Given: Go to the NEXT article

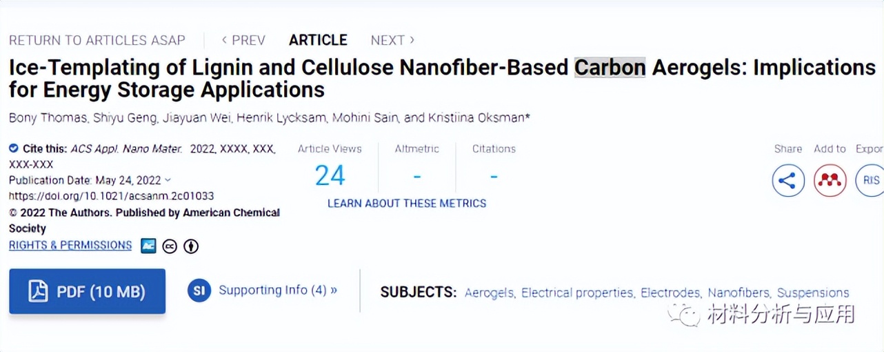Looking at the screenshot, I should pos(392,40).
